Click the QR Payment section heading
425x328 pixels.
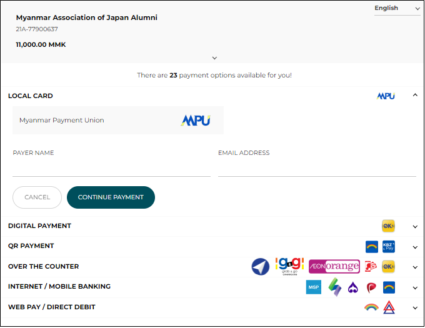click(x=31, y=246)
